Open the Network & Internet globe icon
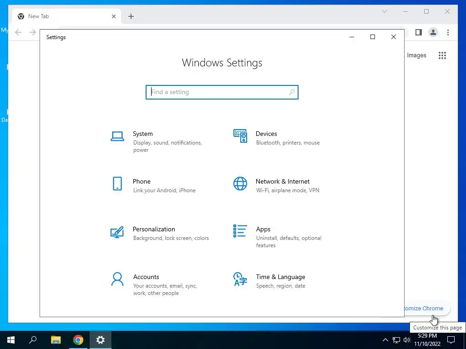The image size is (466, 349). [x=240, y=184]
